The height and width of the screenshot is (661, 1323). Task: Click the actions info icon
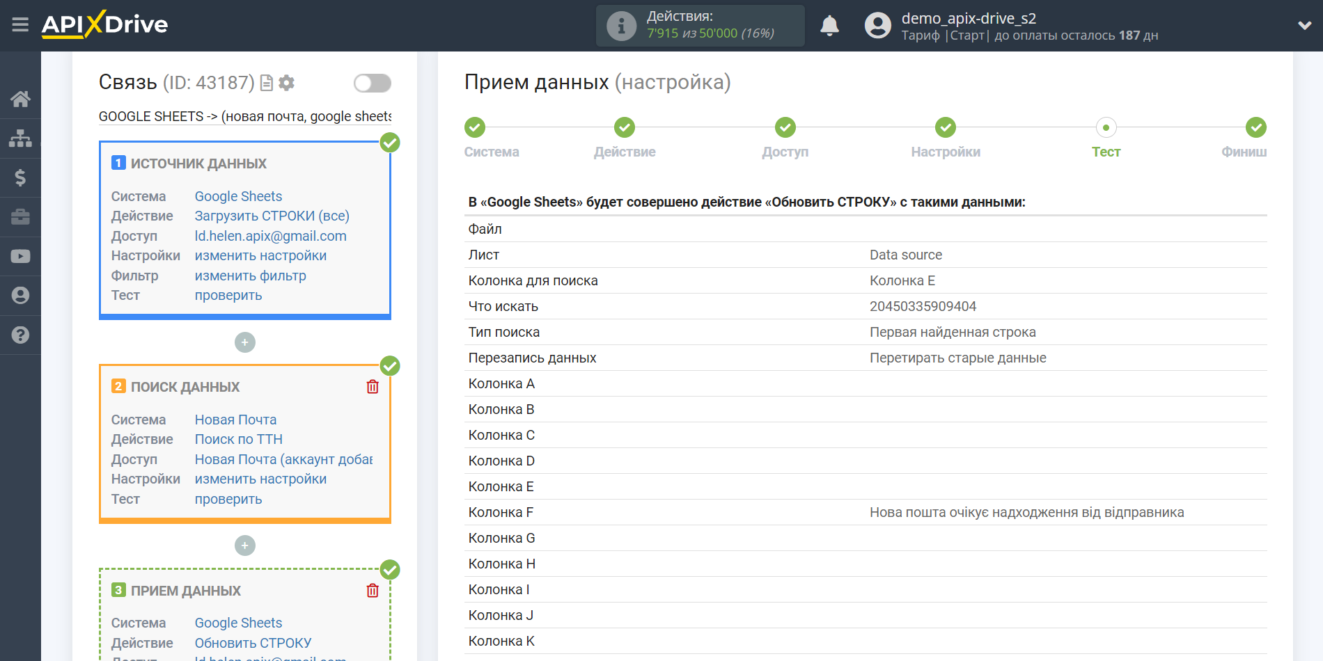[621, 26]
